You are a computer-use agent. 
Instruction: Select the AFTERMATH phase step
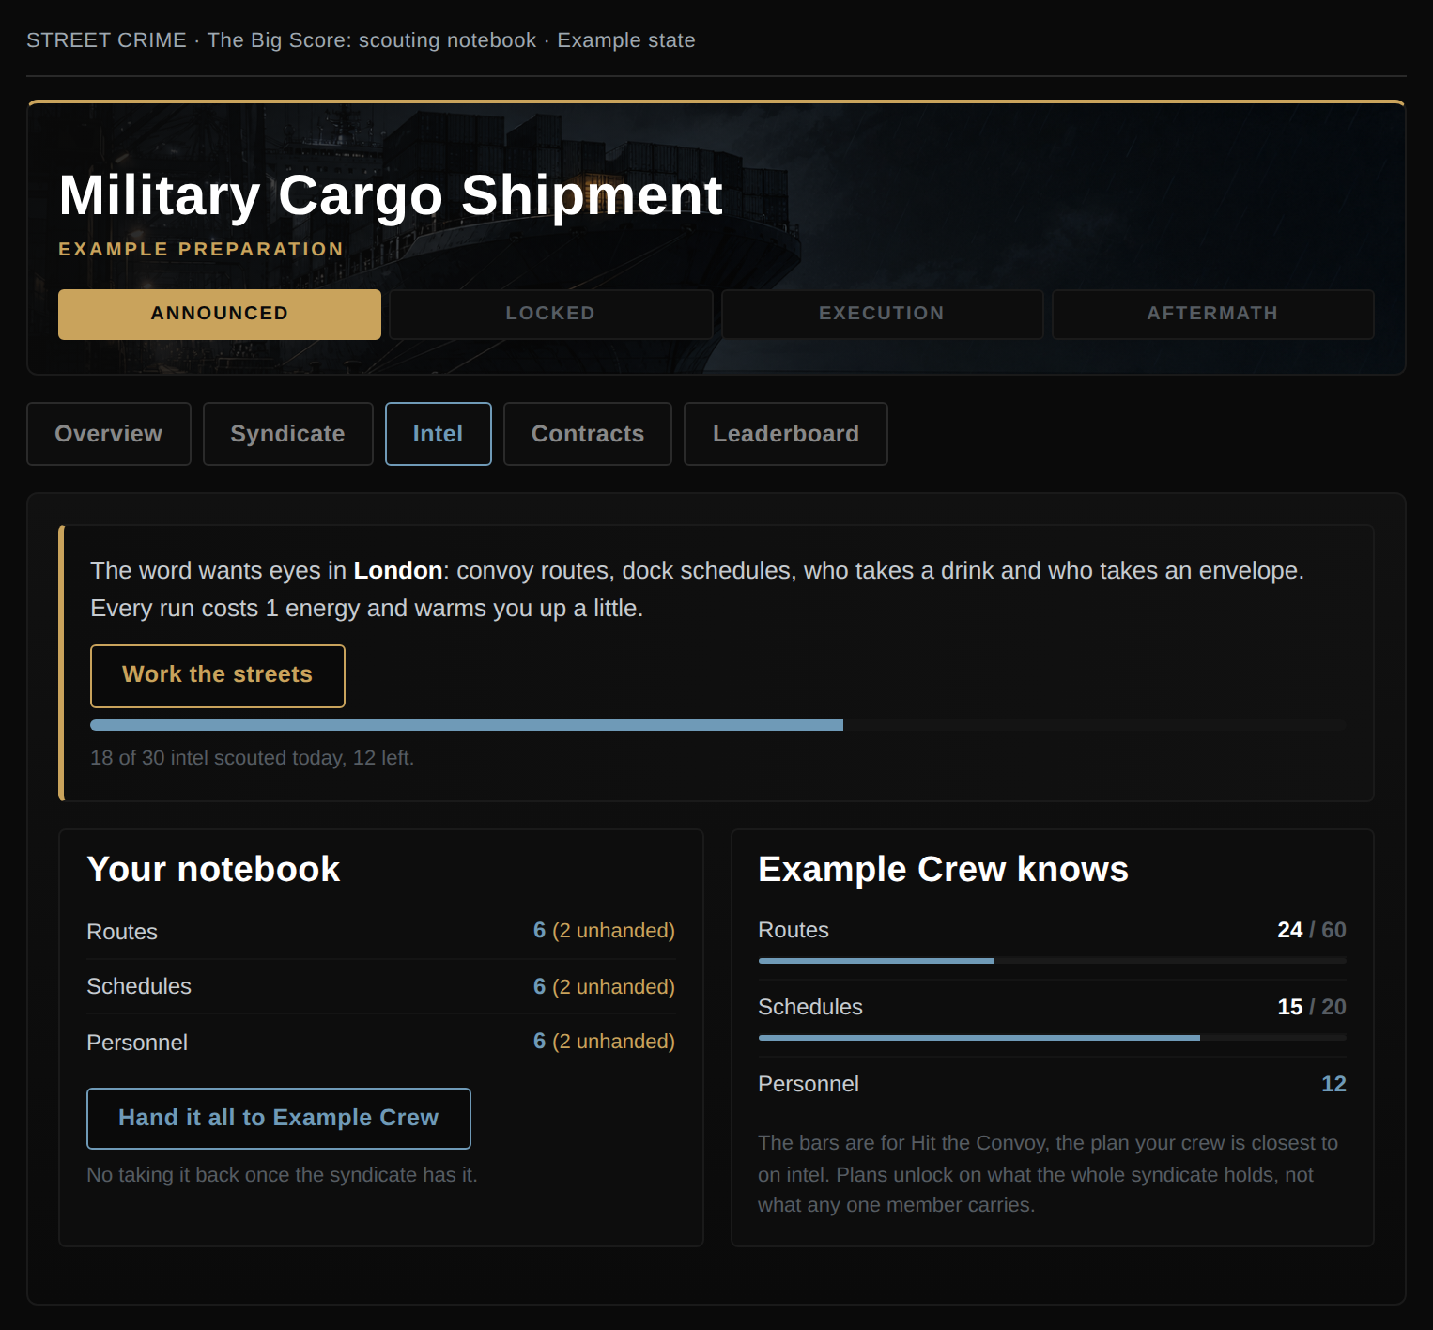click(x=1213, y=315)
